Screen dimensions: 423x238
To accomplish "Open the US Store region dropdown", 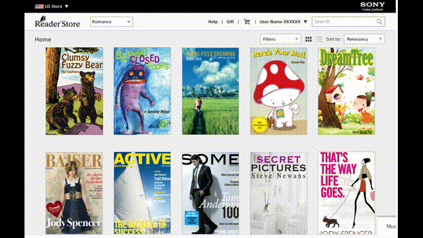I will pos(52,6).
